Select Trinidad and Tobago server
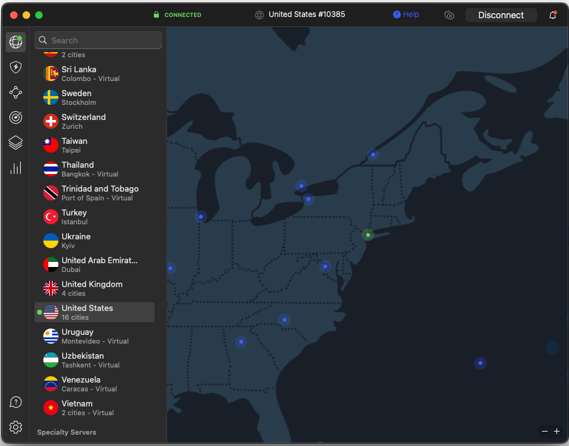569x446 pixels. [x=95, y=193]
